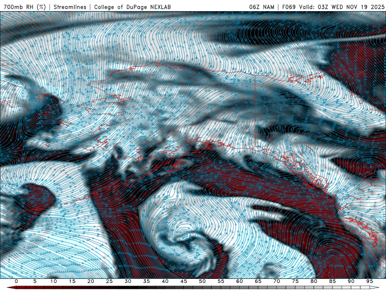Click the "700mb RH (%)" title text
This screenshot has height=290, width=386.
click(25, 7)
